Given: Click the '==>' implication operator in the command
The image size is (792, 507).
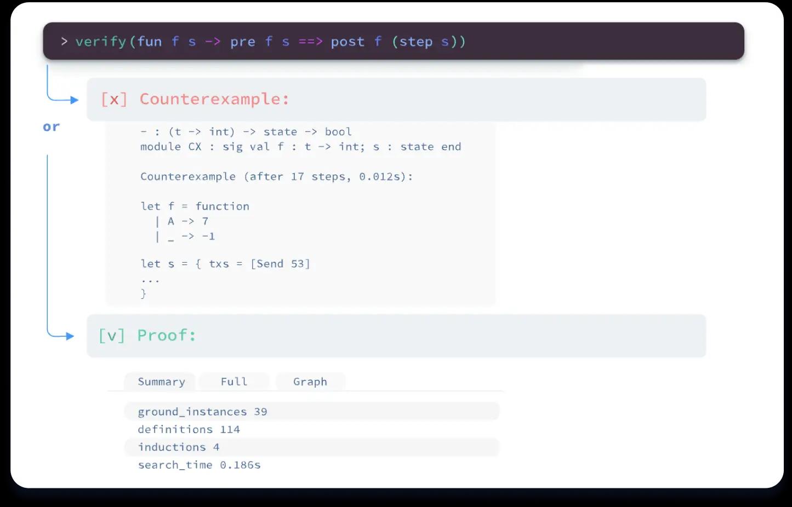Looking at the screenshot, I should click(x=310, y=42).
